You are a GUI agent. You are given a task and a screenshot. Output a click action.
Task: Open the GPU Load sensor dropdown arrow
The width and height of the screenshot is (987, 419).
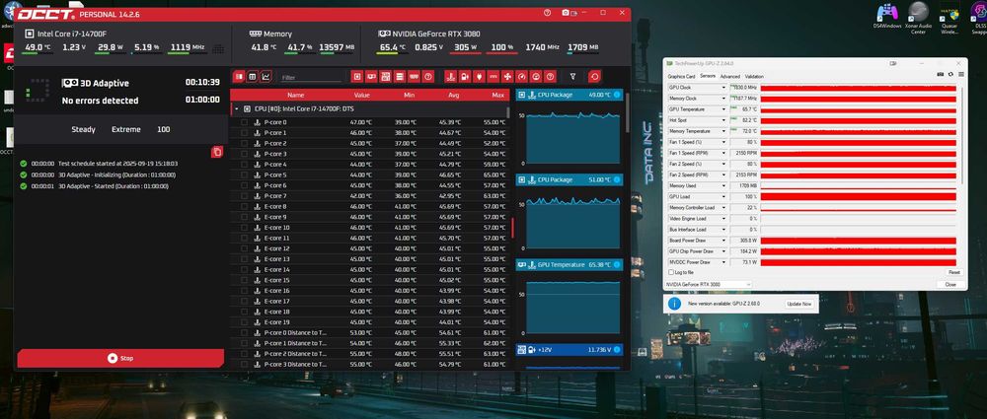pyautogui.click(x=723, y=197)
